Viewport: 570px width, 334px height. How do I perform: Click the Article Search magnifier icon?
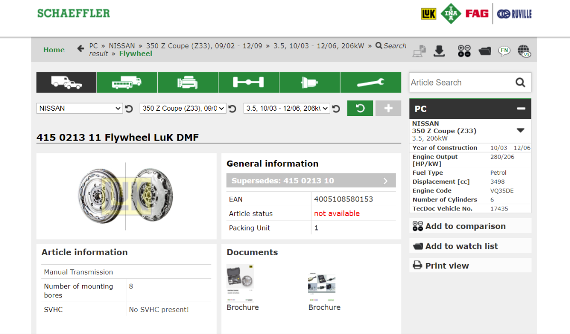point(520,83)
